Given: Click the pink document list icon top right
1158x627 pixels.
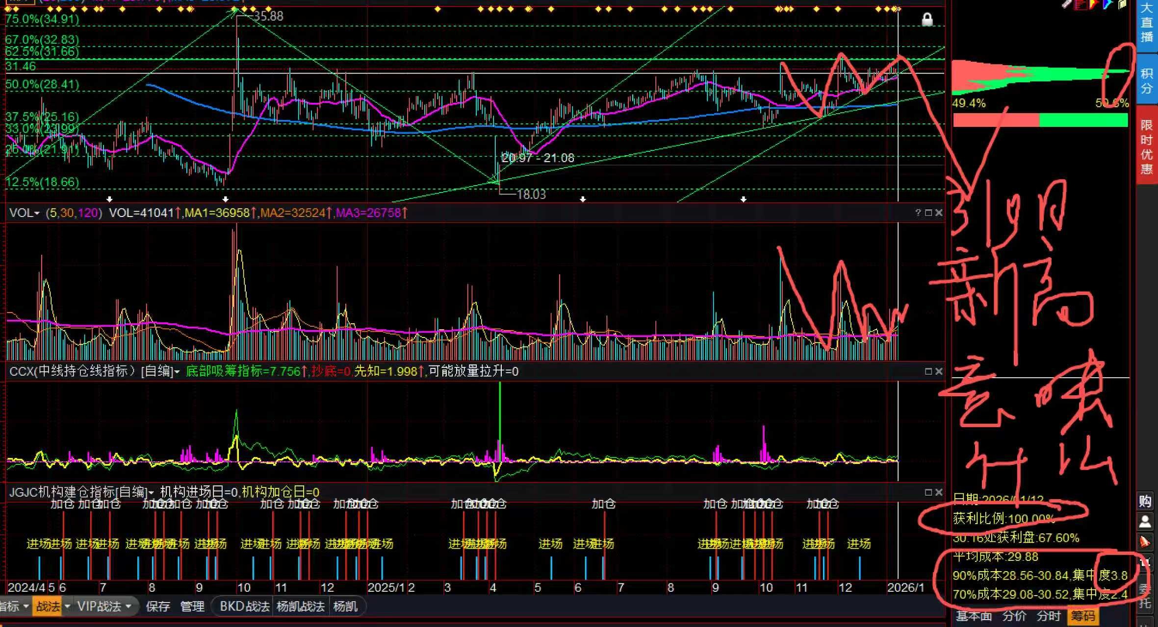Looking at the screenshot, I should tap(1081, 4).
